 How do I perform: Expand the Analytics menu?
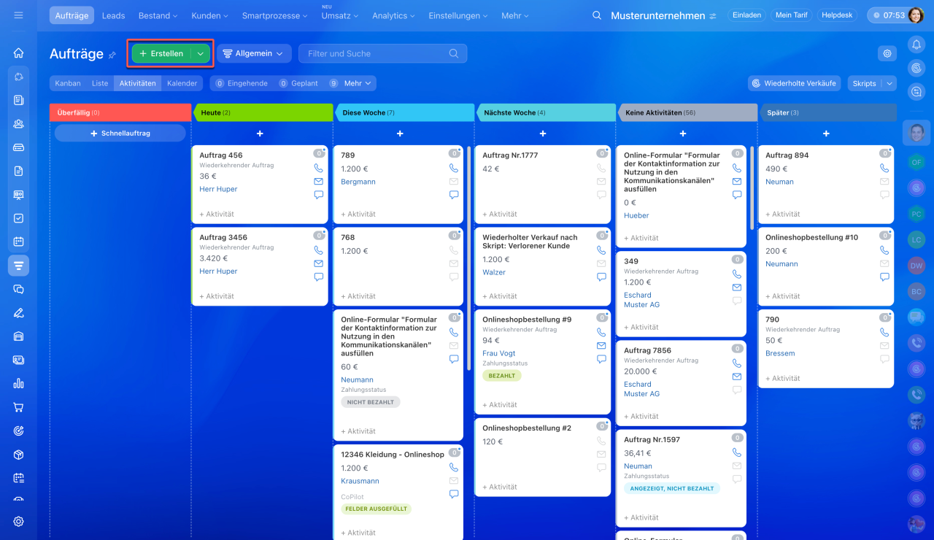click(393, 15)
